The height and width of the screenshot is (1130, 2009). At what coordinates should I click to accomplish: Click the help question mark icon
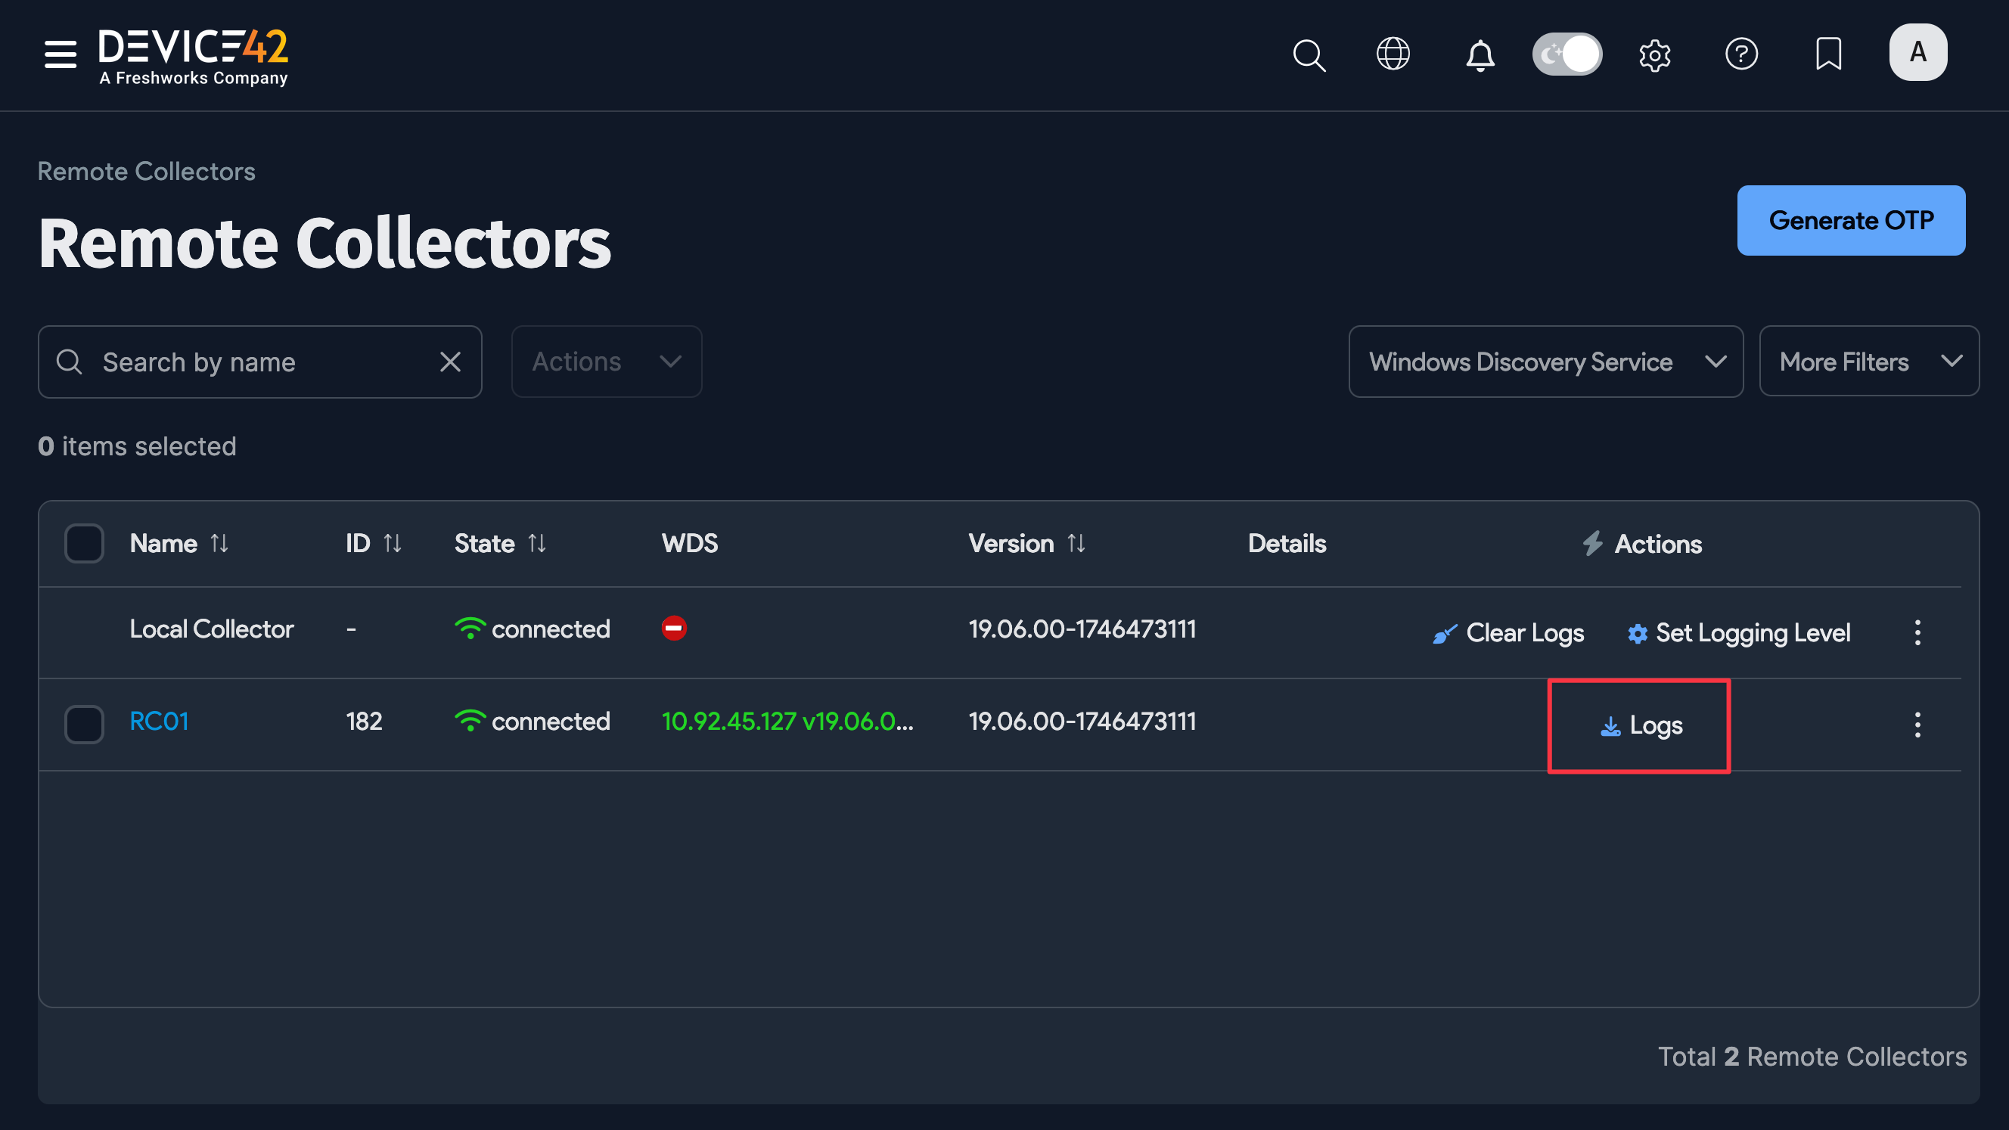[1742, 54]
